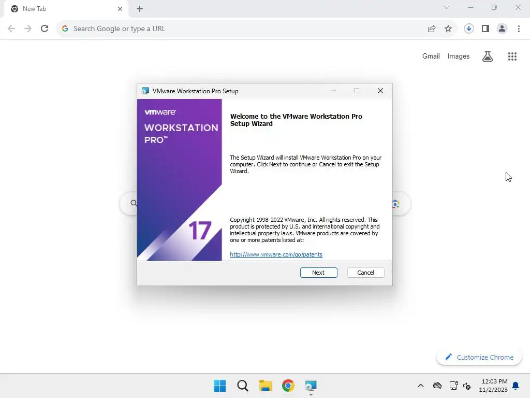Restore down the Chrome window
The height and width of the screenshot is (398, 530).
click(494, 7)
